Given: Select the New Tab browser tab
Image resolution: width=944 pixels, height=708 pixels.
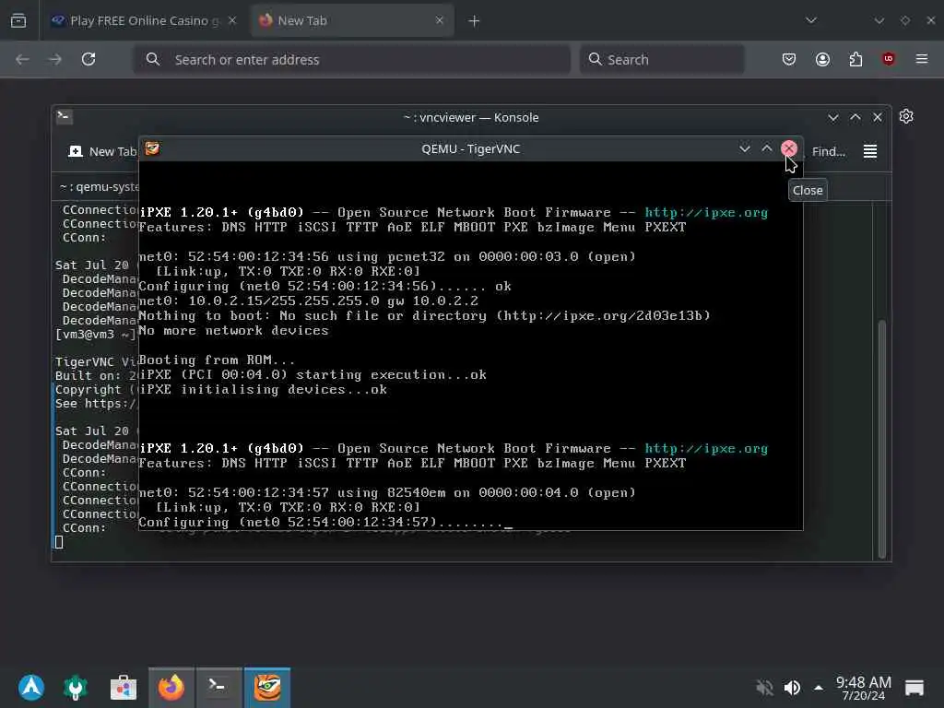Looking at the screenshot, I should click(352, 20).
